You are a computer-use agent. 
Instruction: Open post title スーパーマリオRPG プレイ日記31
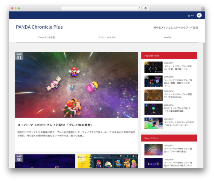[55, 125]
